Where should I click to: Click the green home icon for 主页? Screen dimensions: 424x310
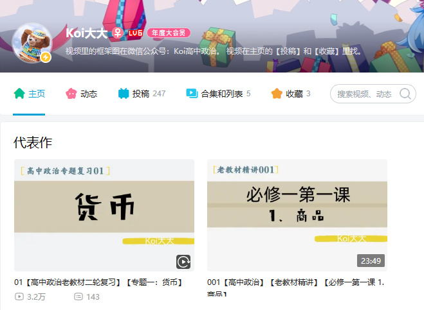click(x=19, y=94)
